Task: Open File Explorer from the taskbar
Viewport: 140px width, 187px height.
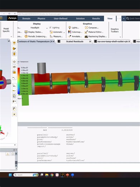Action: pos(47,175)
